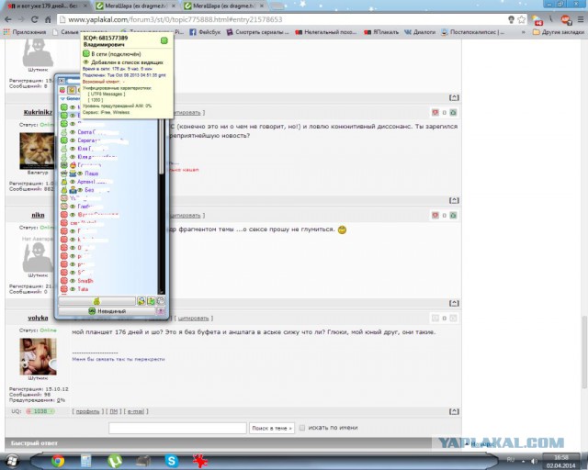The height and width of the screenshot is (470, 588).
Task: Click the volume icon in system tray
Action: (x=534, y=461)
